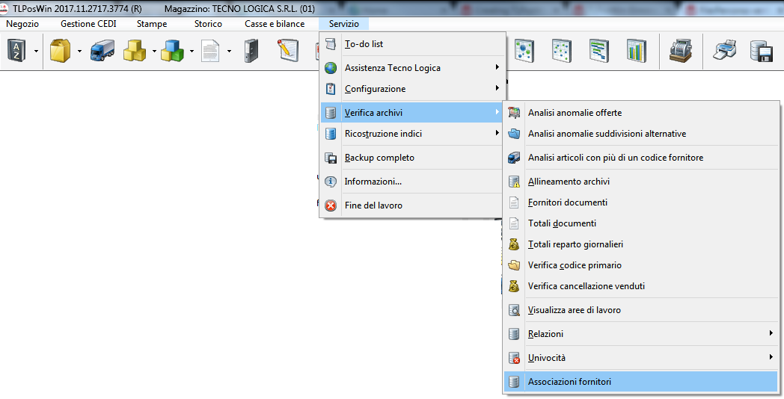Click the database save disk toolbar icon

coord(761,51)
